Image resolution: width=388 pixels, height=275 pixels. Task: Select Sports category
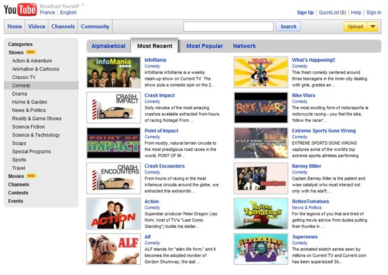tap(19, 160)
